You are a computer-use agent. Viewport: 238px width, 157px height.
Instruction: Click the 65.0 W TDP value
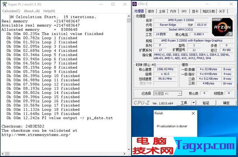[202, 25]
